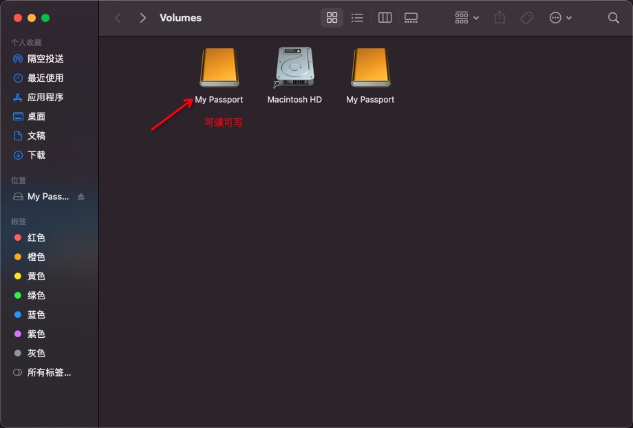The image size is (633, 428).
Task: Open the group-by options dropdown
Action: coord(466,18)
